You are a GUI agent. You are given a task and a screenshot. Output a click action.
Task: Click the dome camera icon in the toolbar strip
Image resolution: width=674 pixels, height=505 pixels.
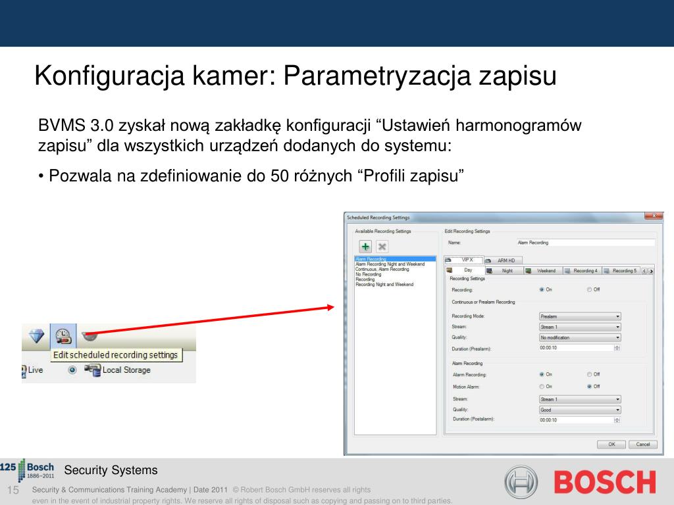(x=90, y=335)
